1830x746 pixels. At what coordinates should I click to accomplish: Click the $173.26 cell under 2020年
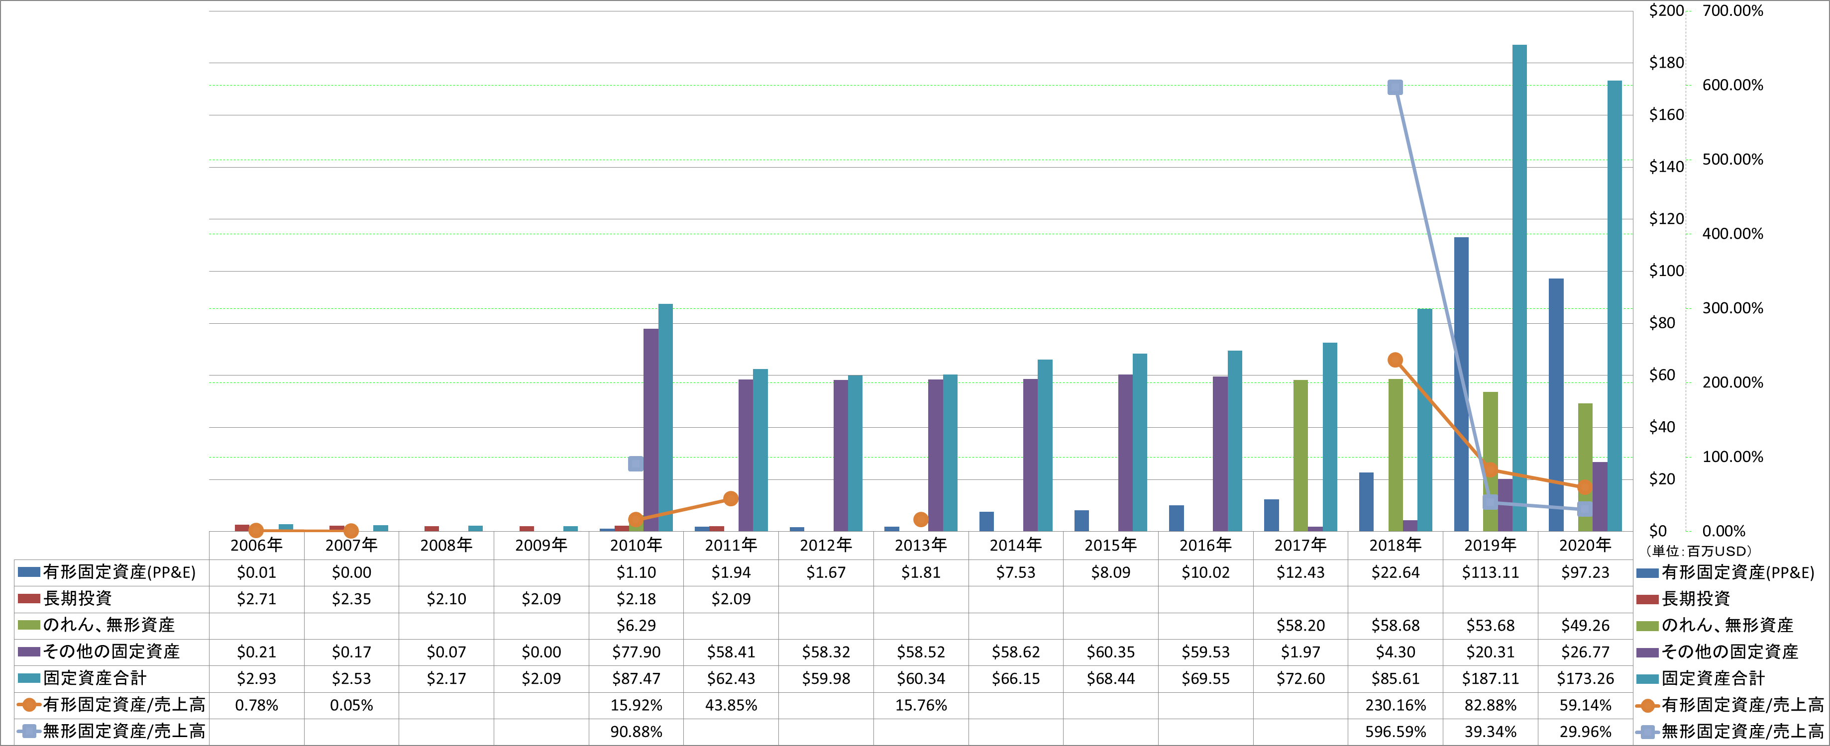pyautogui.click(x=1585, y=678)
